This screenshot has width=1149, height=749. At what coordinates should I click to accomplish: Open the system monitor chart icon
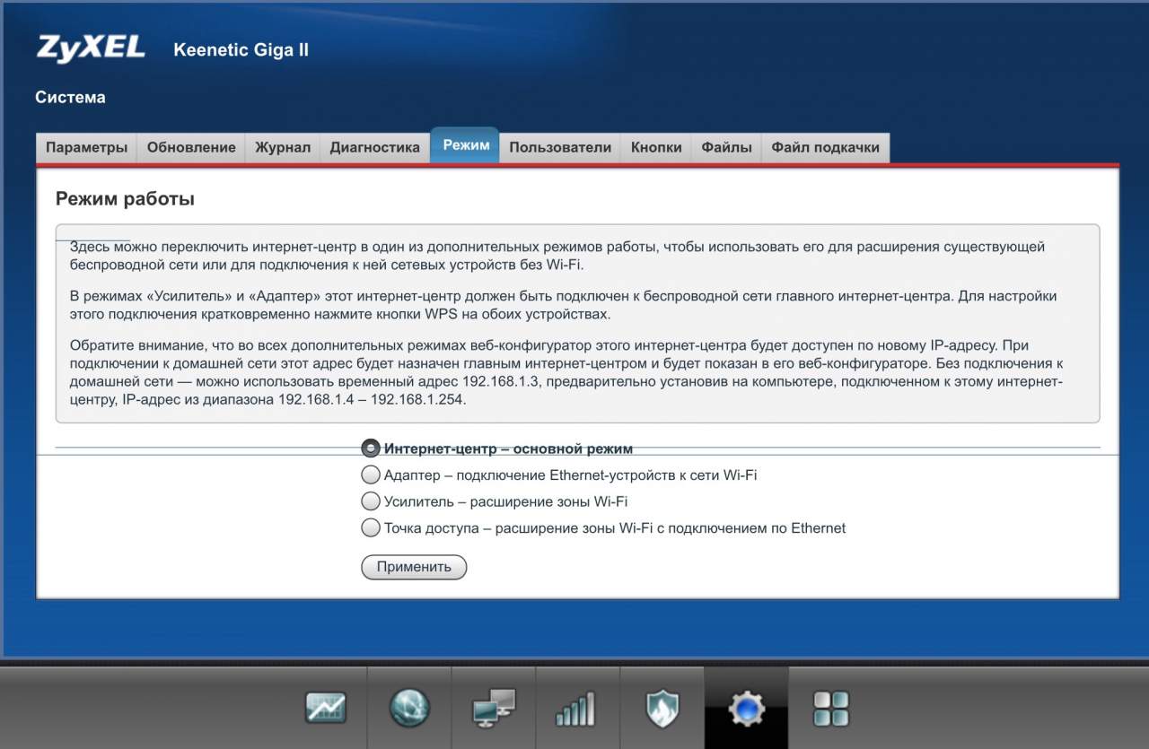click(x=325, y=708)
